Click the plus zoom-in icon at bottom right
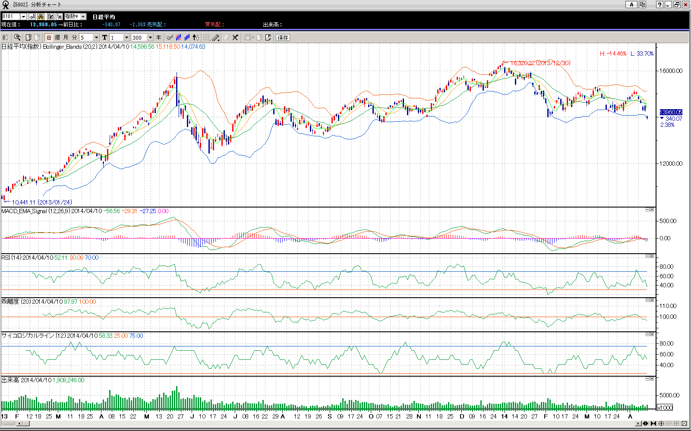The height and width of the screenshot is (431, 691). tap(661, 423)
